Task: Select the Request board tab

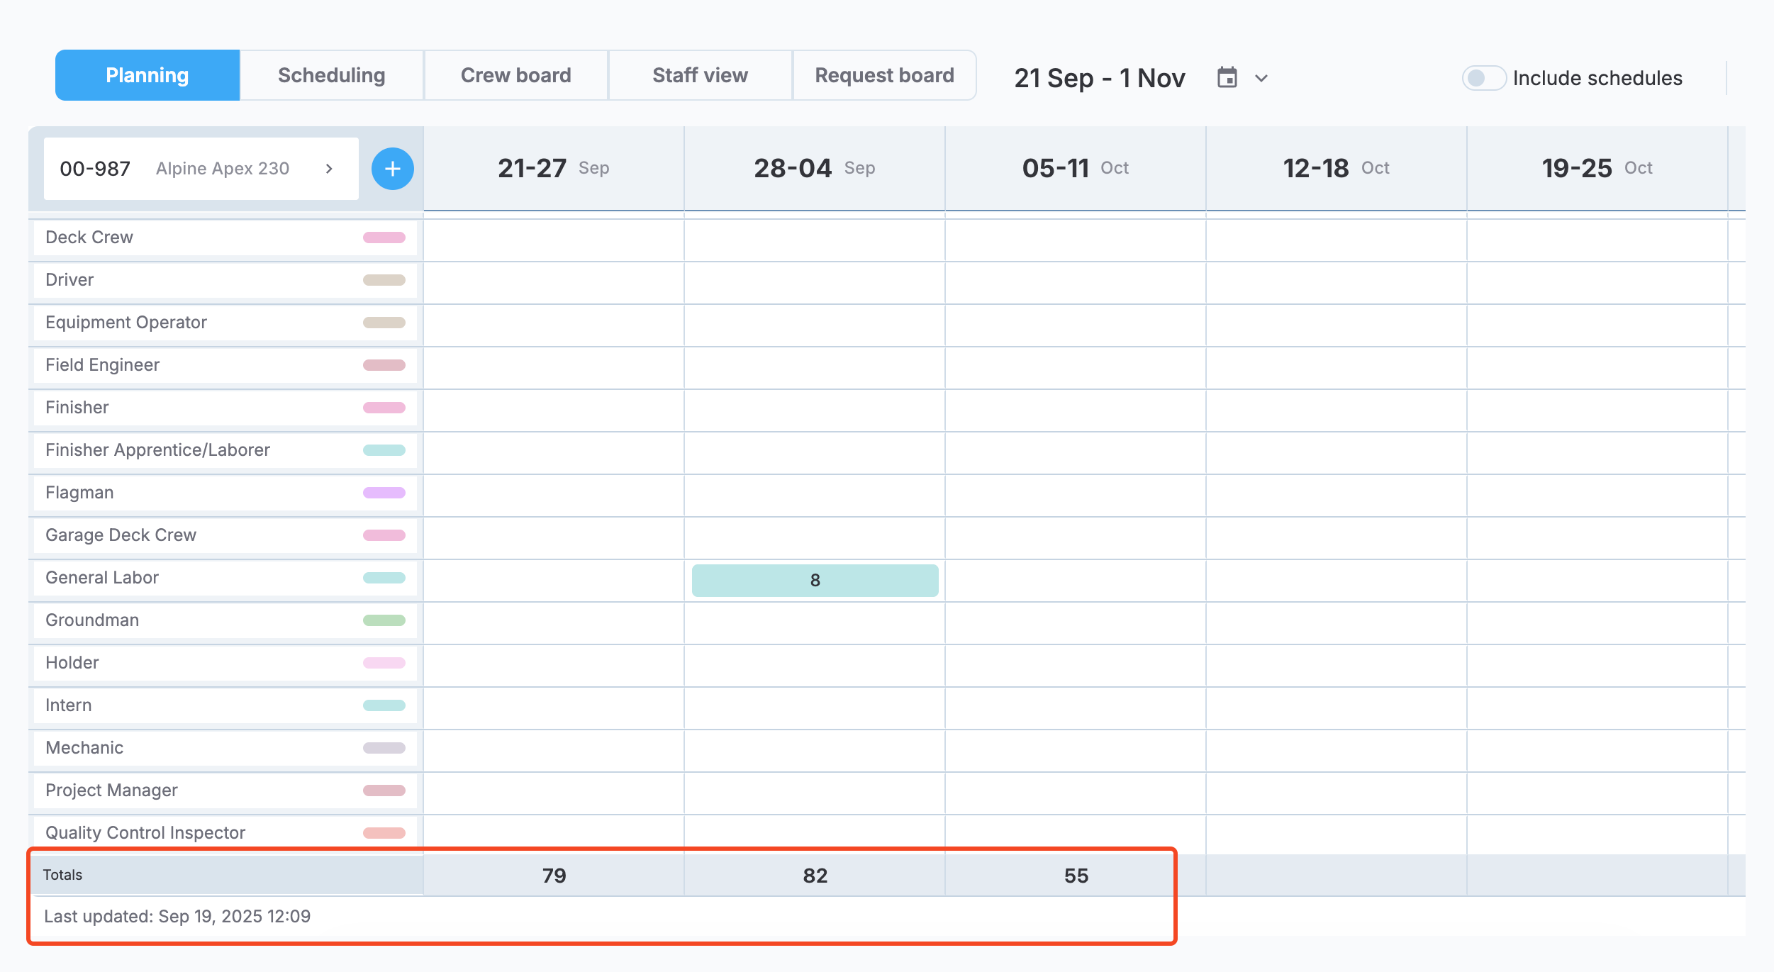Action: click(x=884, y=75)
